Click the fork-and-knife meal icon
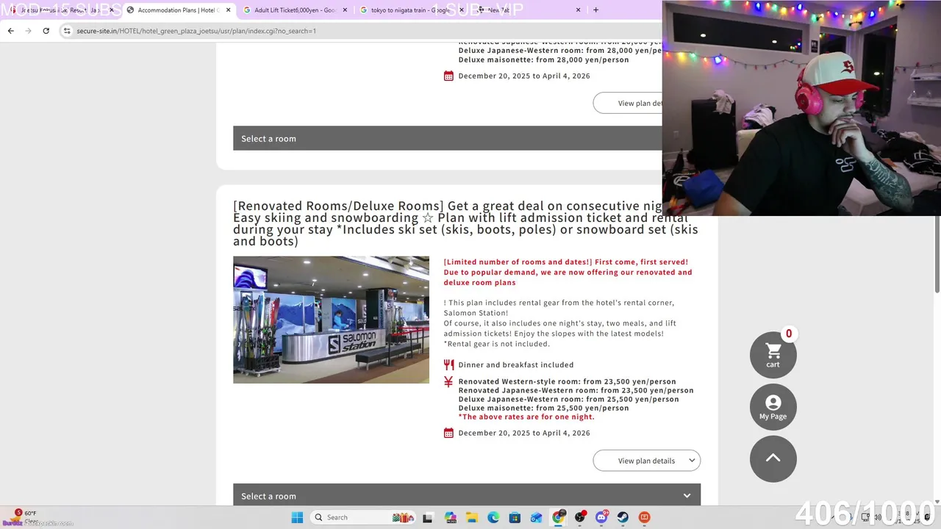 [448, 364]
